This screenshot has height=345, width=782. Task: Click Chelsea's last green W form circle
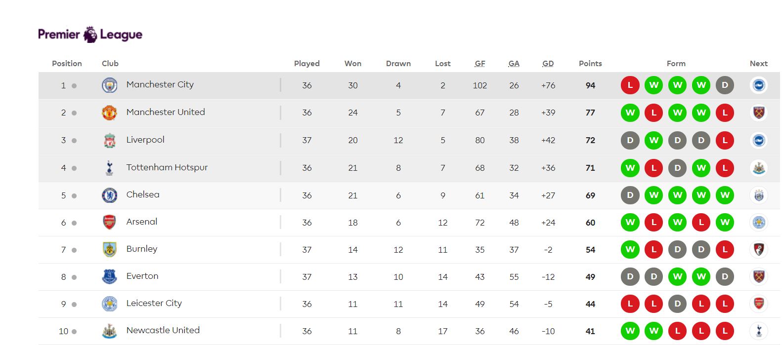click(x=725, y=195)
